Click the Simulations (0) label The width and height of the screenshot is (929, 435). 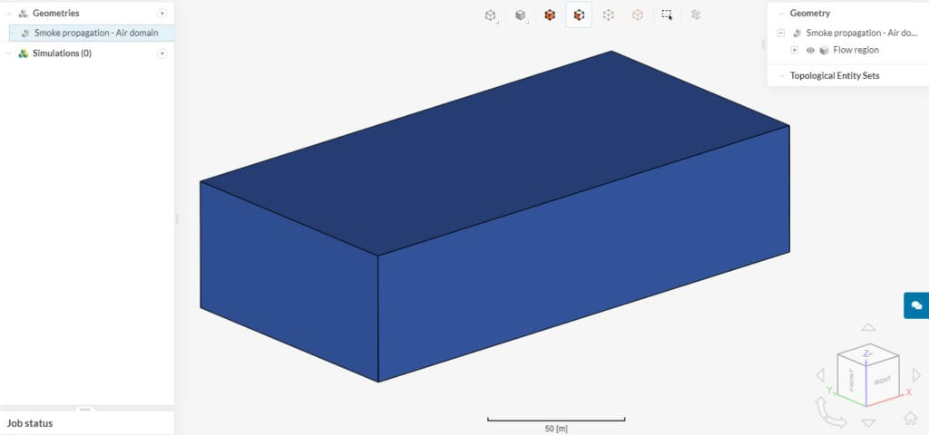tap(62, 53)
